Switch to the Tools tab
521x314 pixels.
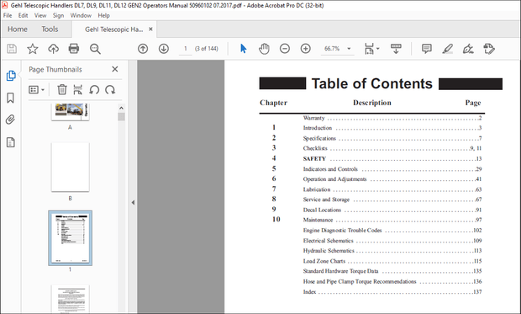50,29
